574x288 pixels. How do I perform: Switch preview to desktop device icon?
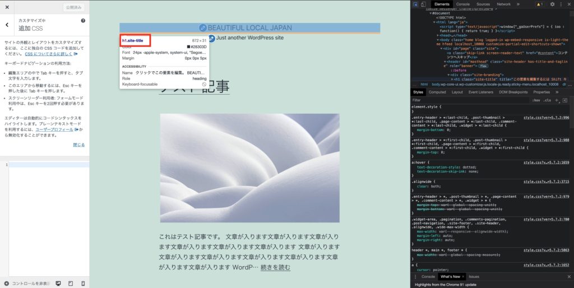click(58, 284)
